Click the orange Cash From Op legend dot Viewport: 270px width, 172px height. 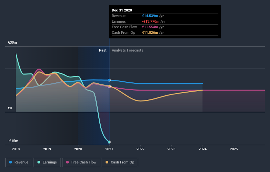click(x=107, y=162)
